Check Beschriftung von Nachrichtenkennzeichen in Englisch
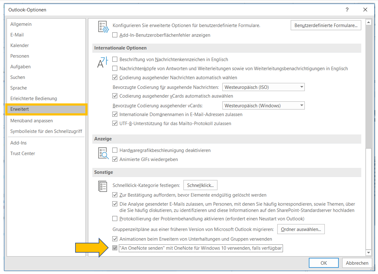Screen dimensions: 378x274 [115, 59]
